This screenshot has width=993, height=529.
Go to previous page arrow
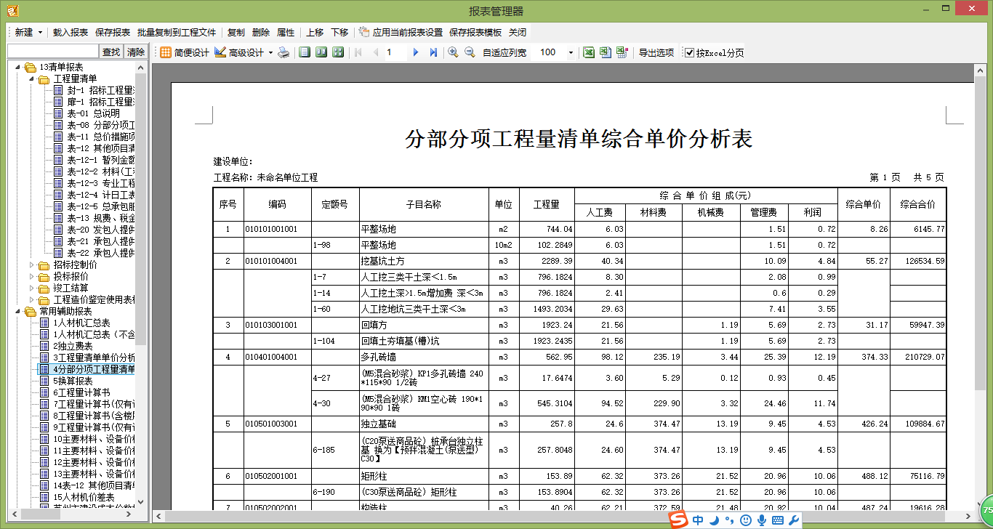[x=375, y=52]
